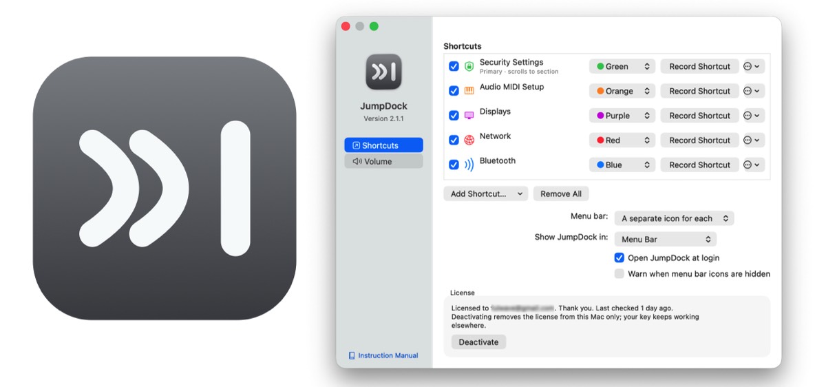Click the Audio MIDI Setup keyboard icon
The height and width of the screenshot is (387, 826).
[469, 91]
